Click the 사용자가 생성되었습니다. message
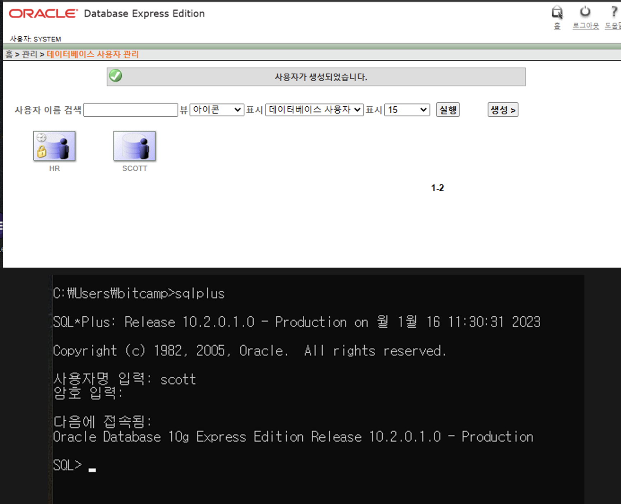The image size is (621, 504). 321,77
